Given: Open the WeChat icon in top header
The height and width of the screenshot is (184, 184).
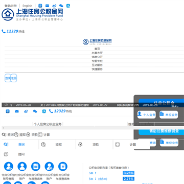Looking at the screenshot, I should coord(61,6).
